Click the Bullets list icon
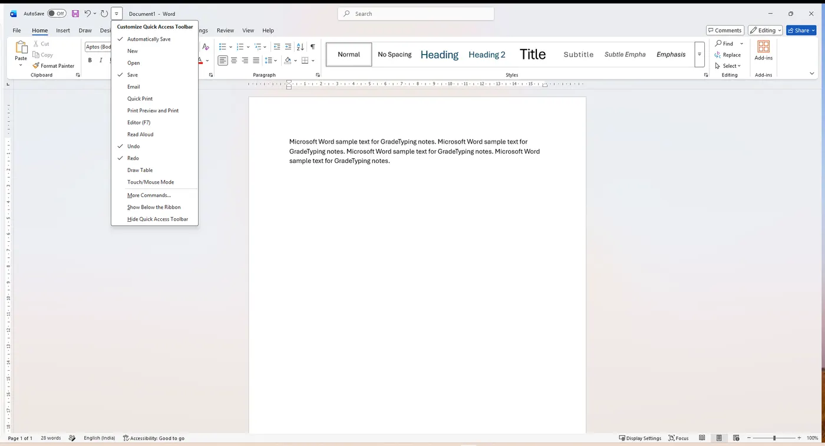 coord(223,46)
